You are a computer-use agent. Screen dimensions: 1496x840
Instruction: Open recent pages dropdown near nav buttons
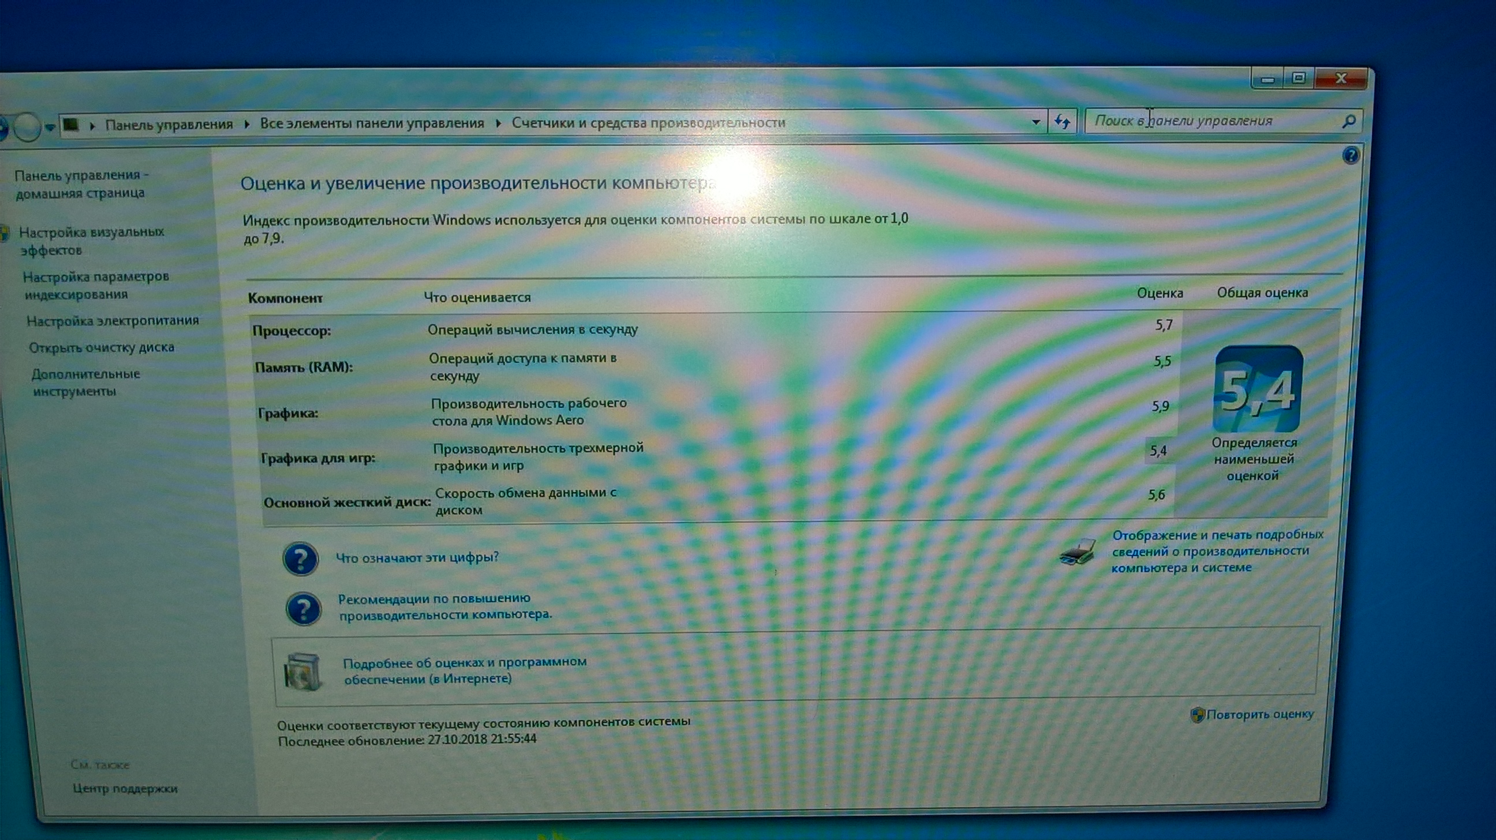pyautogui.click(x=51, y=127)
